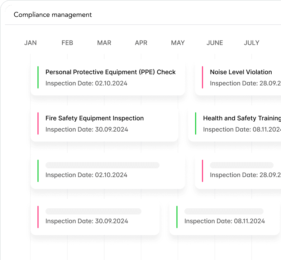Open the Personal Protective Equipment (PPE) Check card
Image resolution: width=281 pixels, height=260 pixels.
tap(111, 72)
